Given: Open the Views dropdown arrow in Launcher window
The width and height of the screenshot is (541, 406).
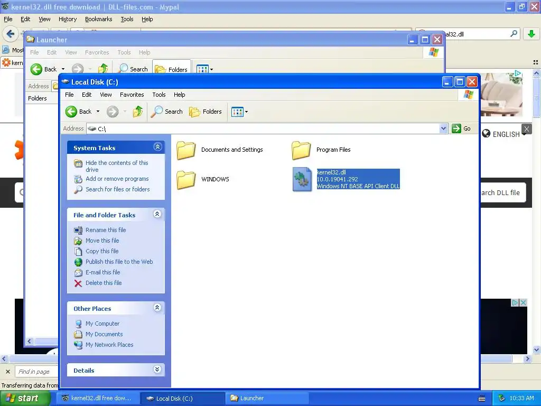Looking at the screenshot, I should tap(211, 69).
